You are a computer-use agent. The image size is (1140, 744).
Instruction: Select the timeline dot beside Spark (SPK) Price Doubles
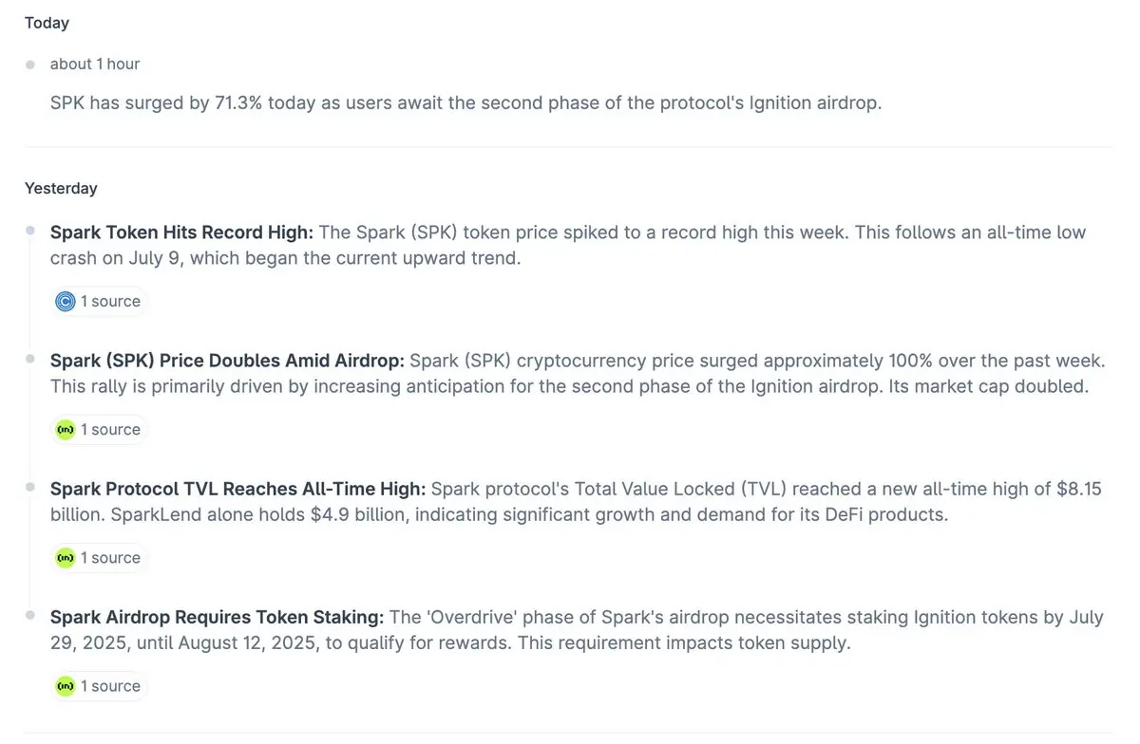(x=30, y=359)
